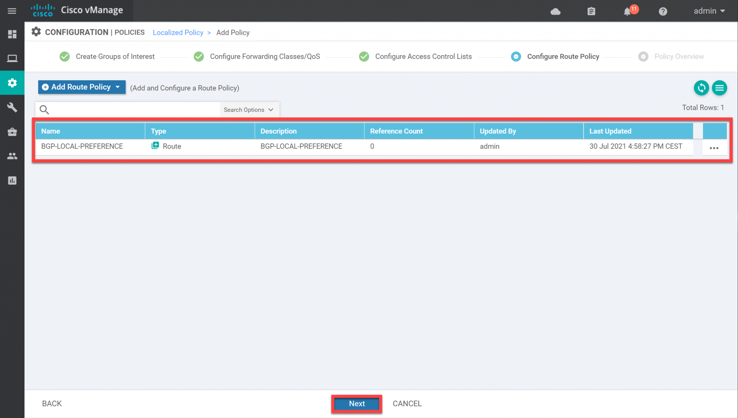Expand Search Options dropdown
This screenshot has height=418, width=738.
pos(249,110)
